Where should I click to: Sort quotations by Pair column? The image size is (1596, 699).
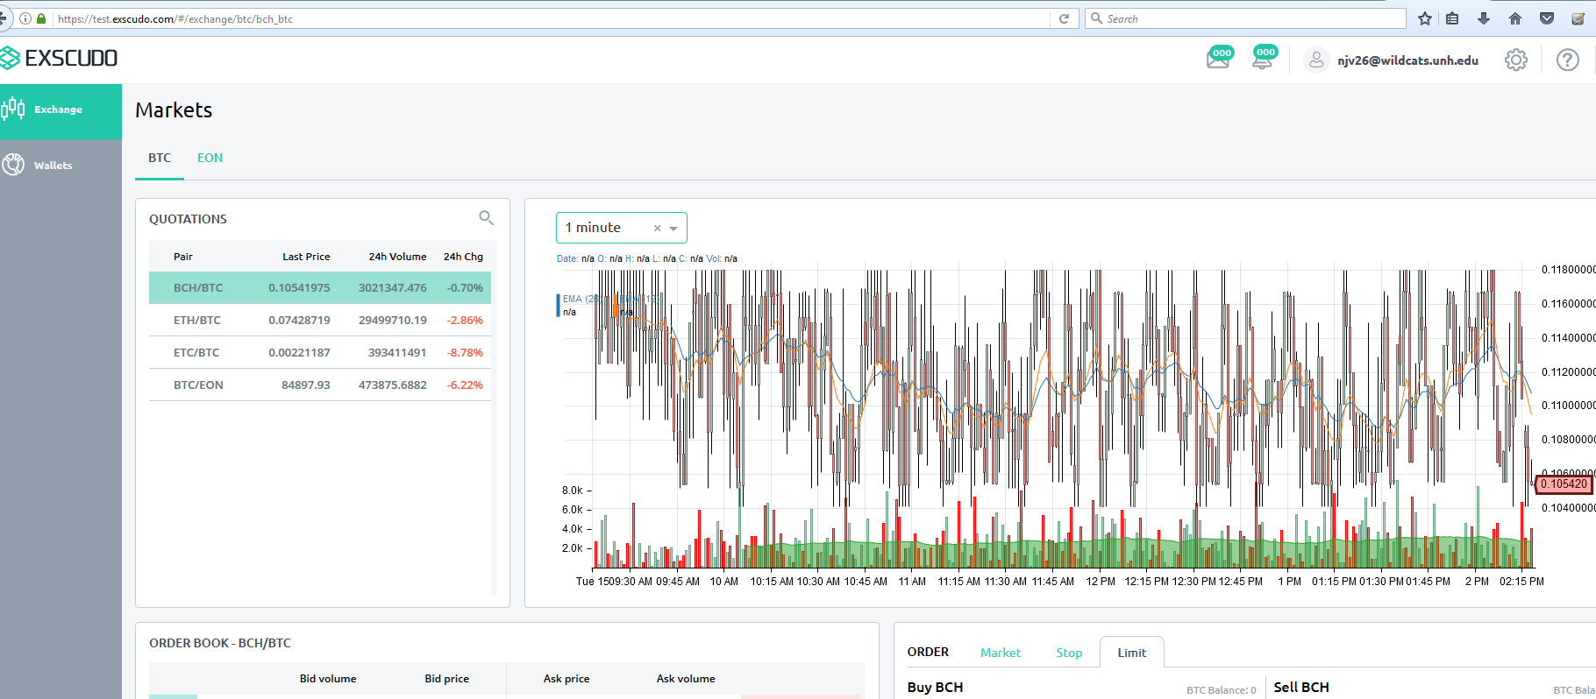[x=182, y=257]
